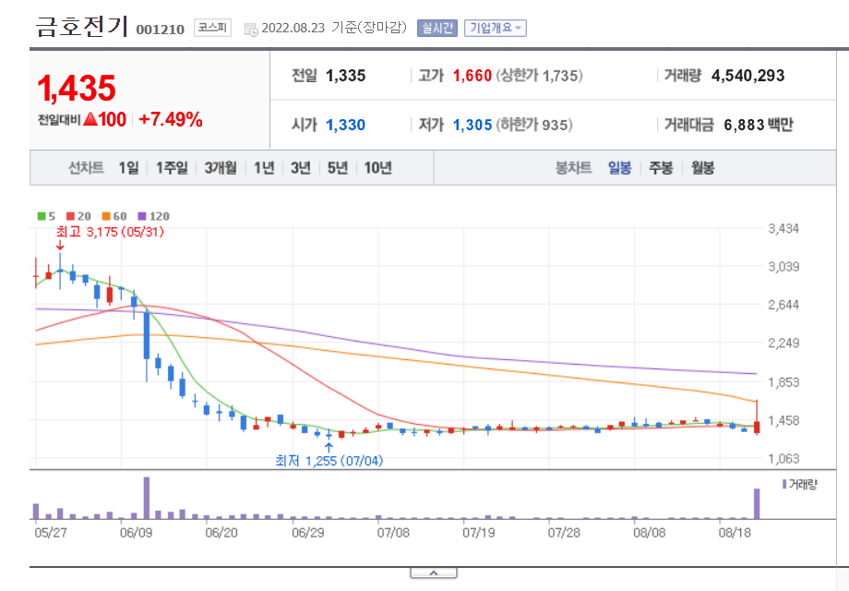Image resolution: width=849 pixels, height=591 pixels.
Task: Collapse the chart with the bottom arrow handle
Action: (434, 573)
